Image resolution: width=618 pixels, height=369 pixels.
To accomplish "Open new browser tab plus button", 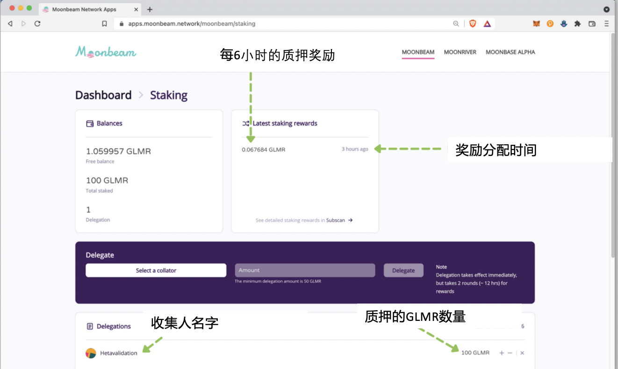I will 150,9.
